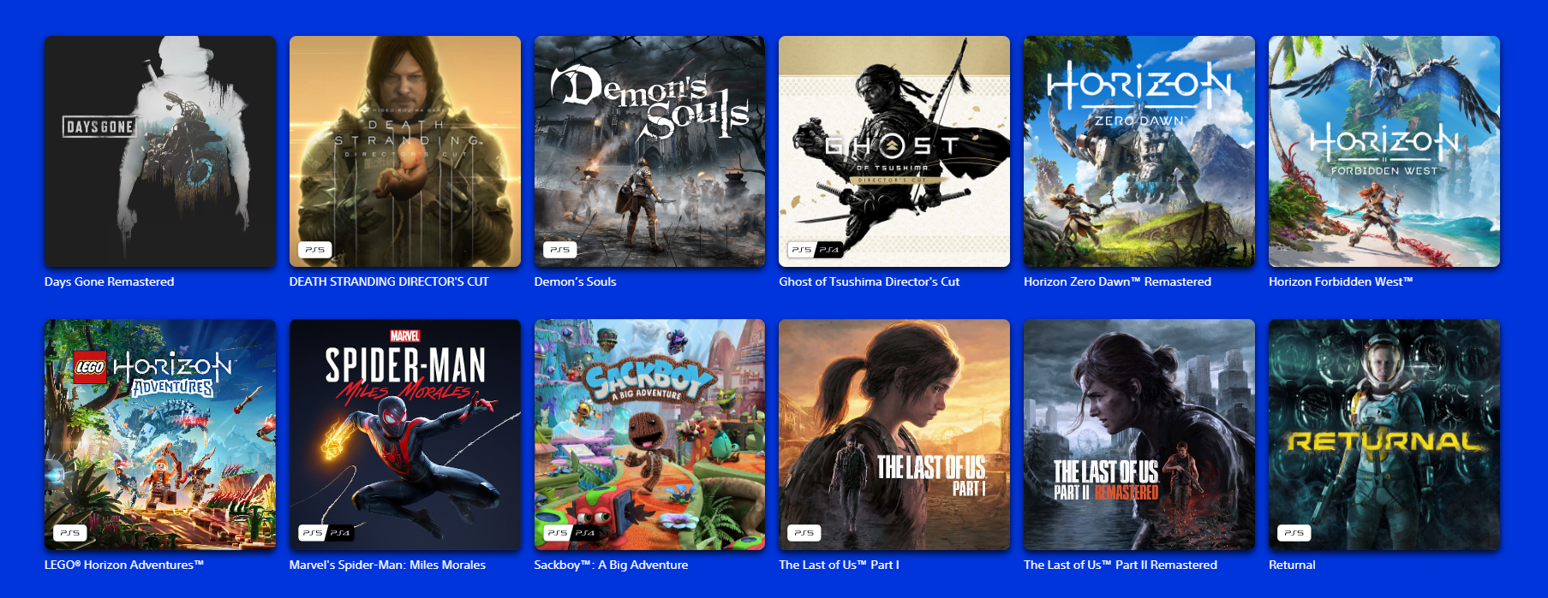The height and width of the screenshot is (598, 1548).
Task: Click the PS5 badge on The Last of Us Part I
Action: tap(804, 533)
